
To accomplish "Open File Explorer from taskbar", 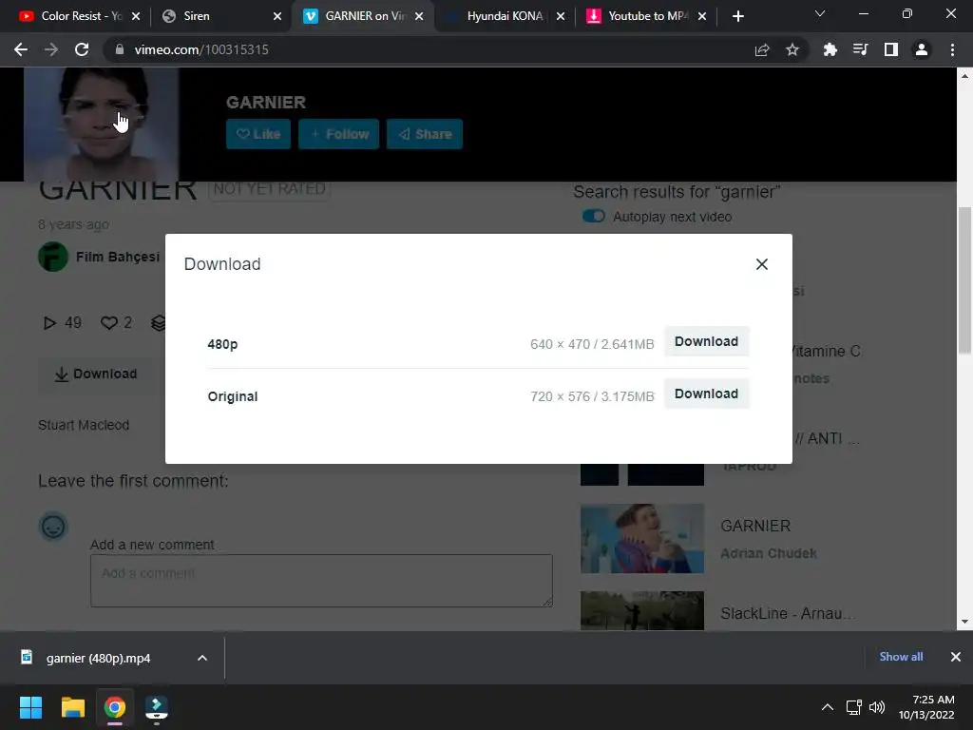I will (73, 707).
